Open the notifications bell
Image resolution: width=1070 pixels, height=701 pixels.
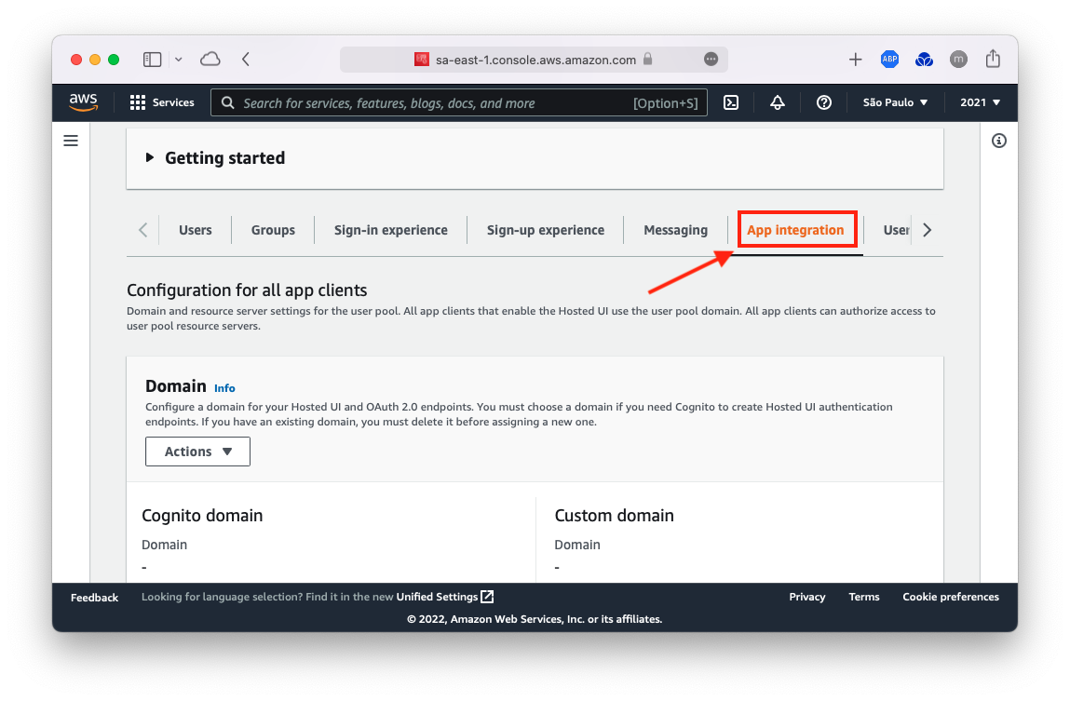[778, 102]
